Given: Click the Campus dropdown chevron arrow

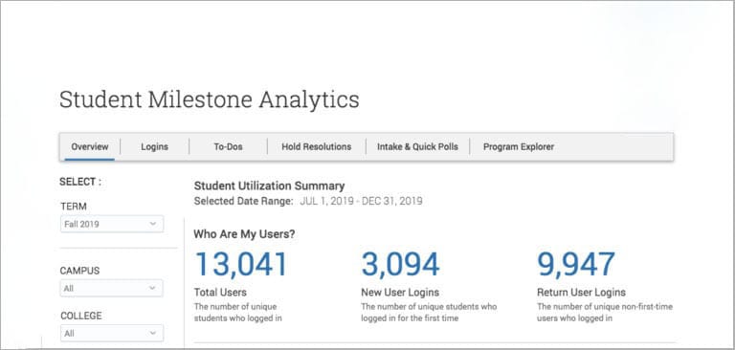Looking at the screenshot, I should click(x=152, y=288).
